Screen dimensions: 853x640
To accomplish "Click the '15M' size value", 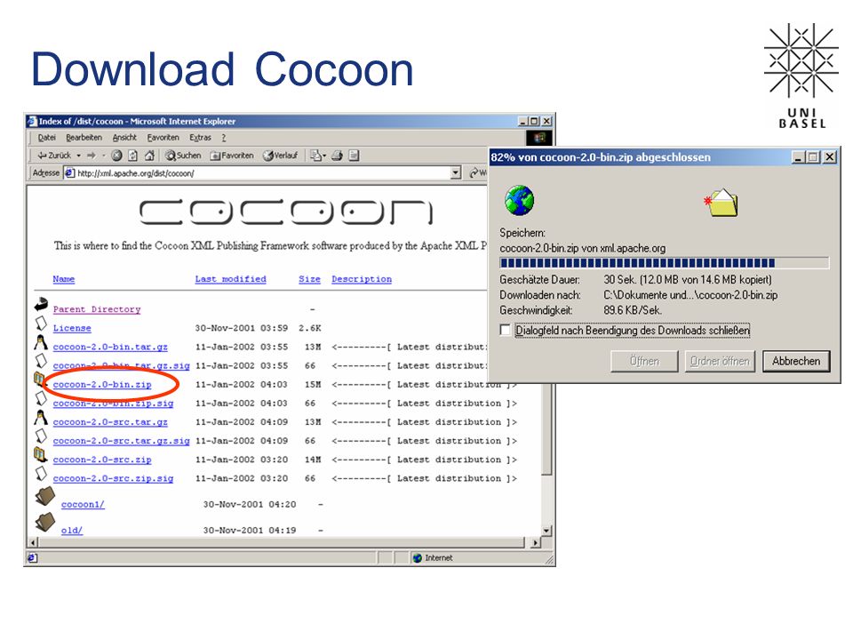I will pyautogui.click(x=313, y=385).
